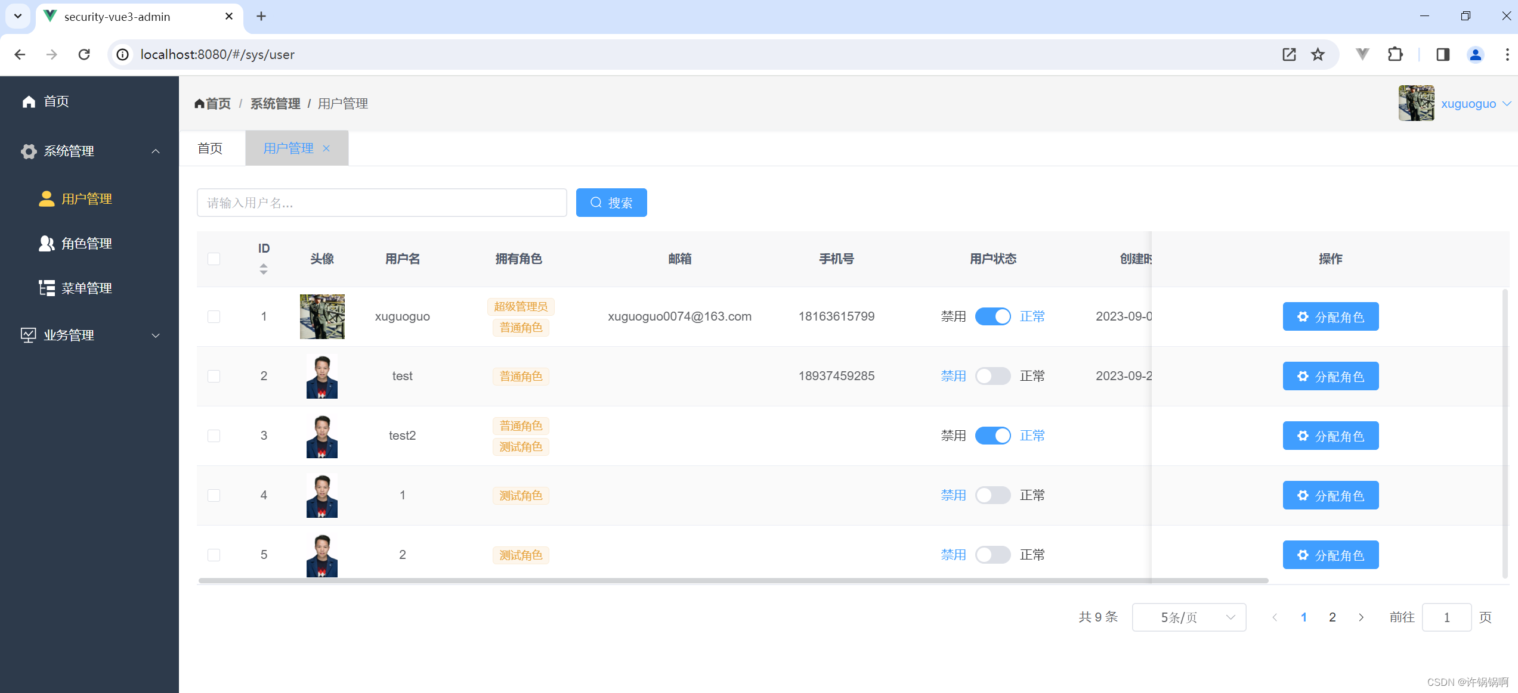Check the select-all checkbox in table header
This screenshot has height=693, width=1518.
click(x=214, y=259)
